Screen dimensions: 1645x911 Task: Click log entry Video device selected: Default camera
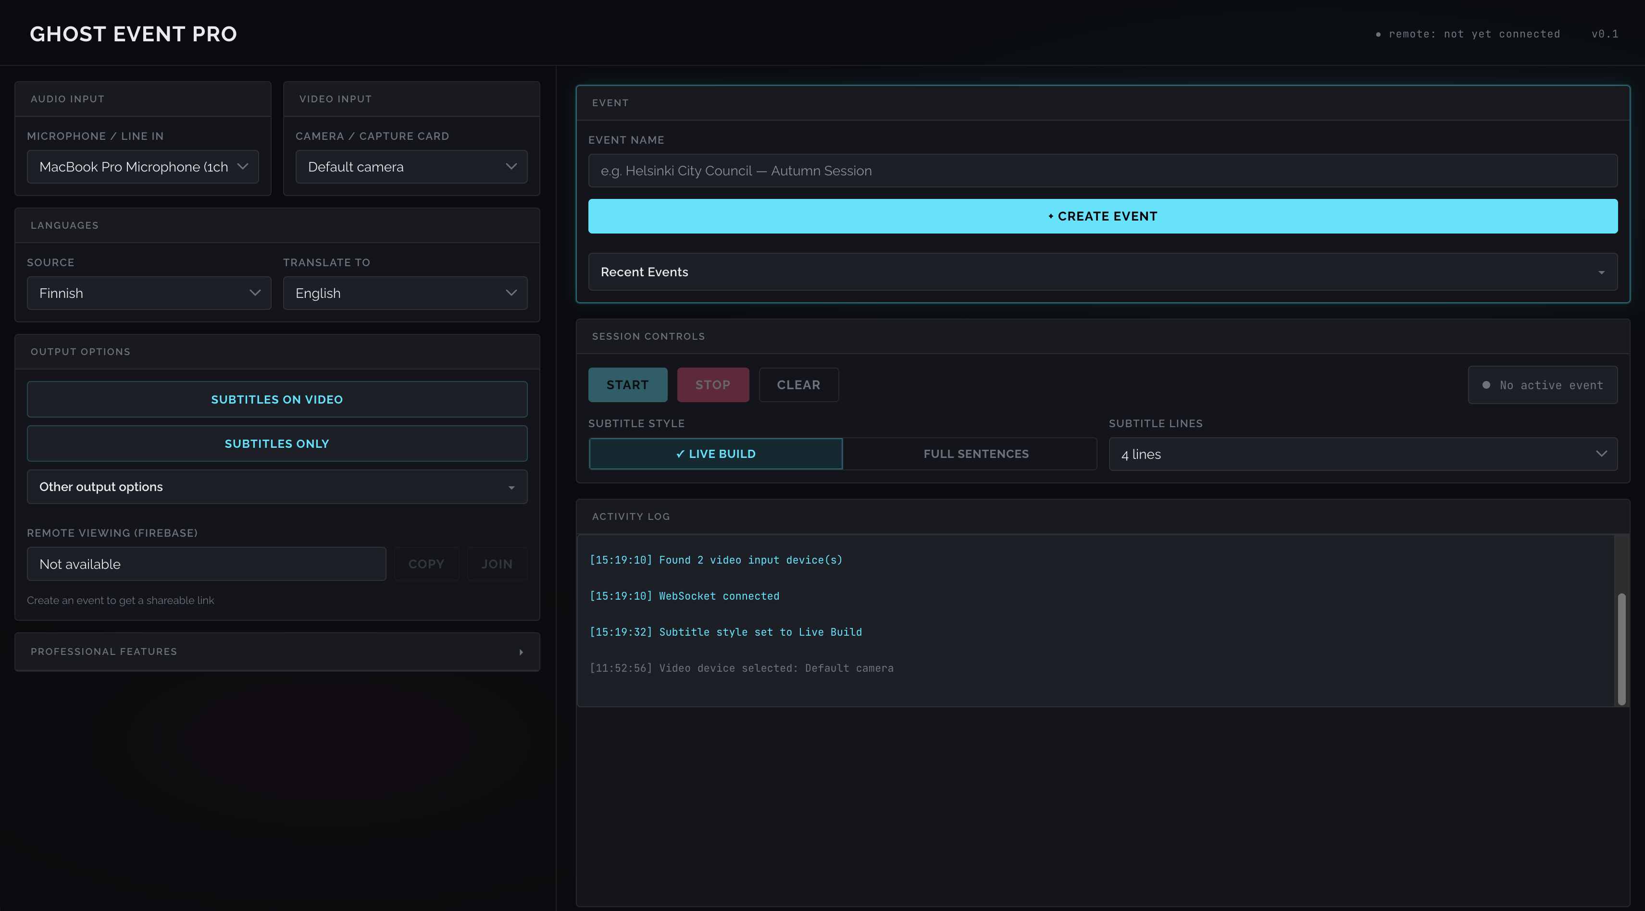741,668
